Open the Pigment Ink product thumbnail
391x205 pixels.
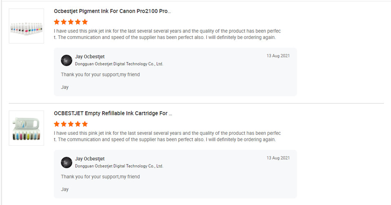[26, 26]
